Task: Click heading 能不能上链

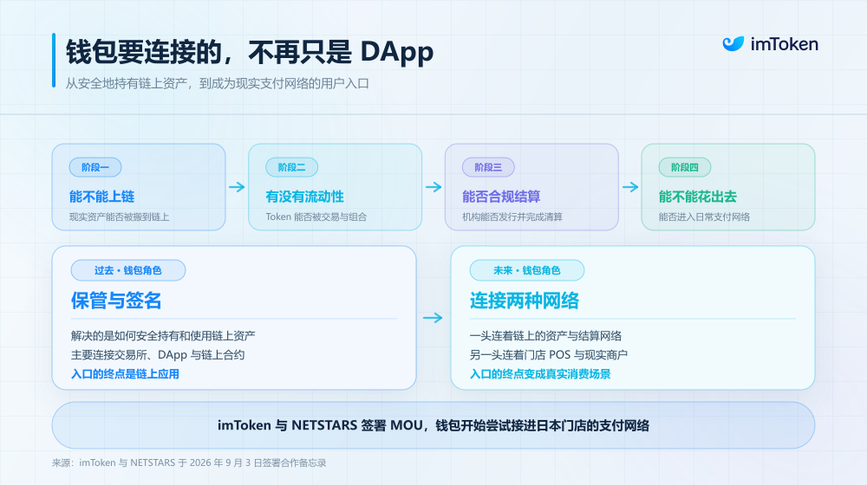Action: click(x=101, y=197)
